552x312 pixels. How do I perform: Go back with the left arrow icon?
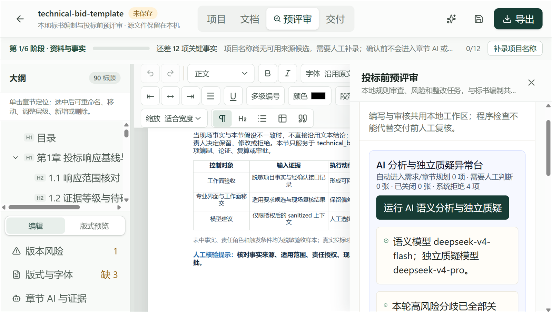tap(20, 19)
